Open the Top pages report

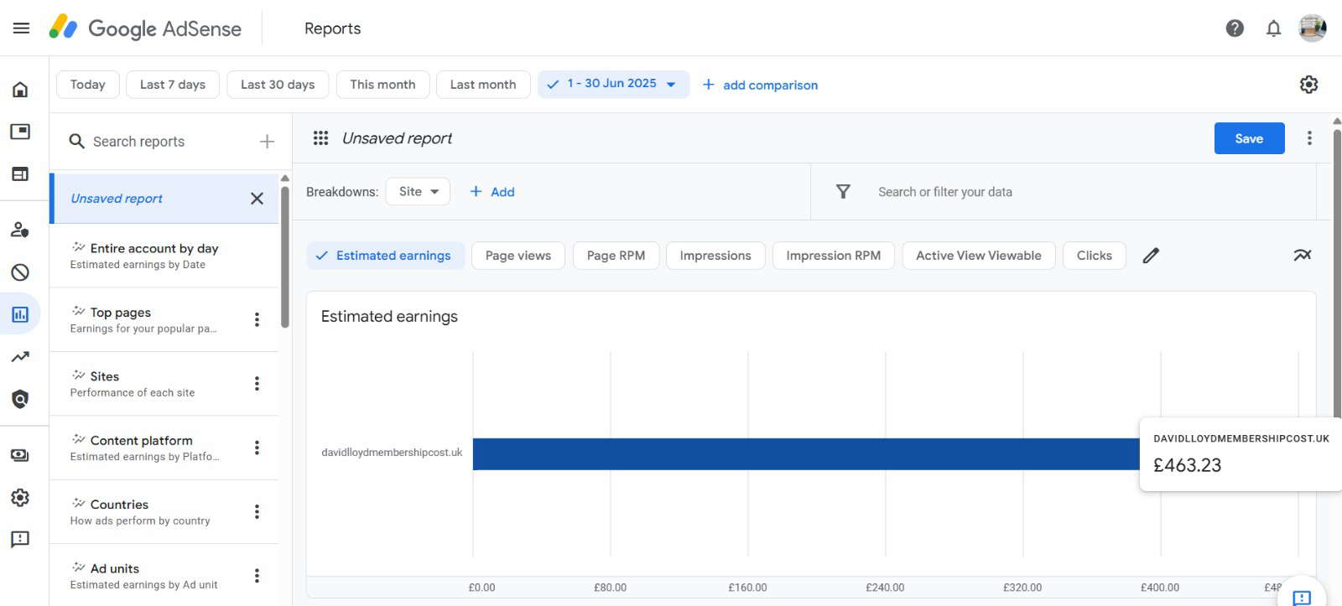click(164, 320)
